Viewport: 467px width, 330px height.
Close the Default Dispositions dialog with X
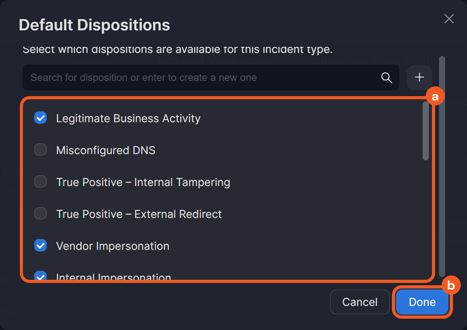click(x=449, y=19)
